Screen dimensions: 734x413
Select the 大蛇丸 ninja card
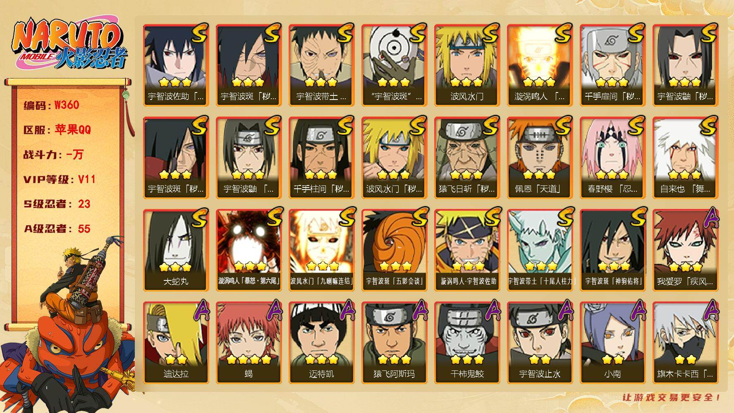coord(176,250)
